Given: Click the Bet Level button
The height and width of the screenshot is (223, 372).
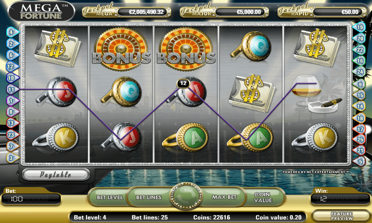Looking at the screenshot, I should click(x=110, y=197).
